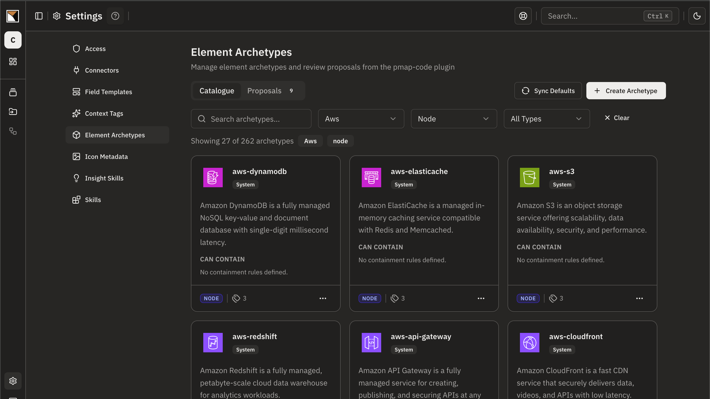The image size is (710, 399).
Task: Click the Sync Defaults button
Action: click(548, 91)
